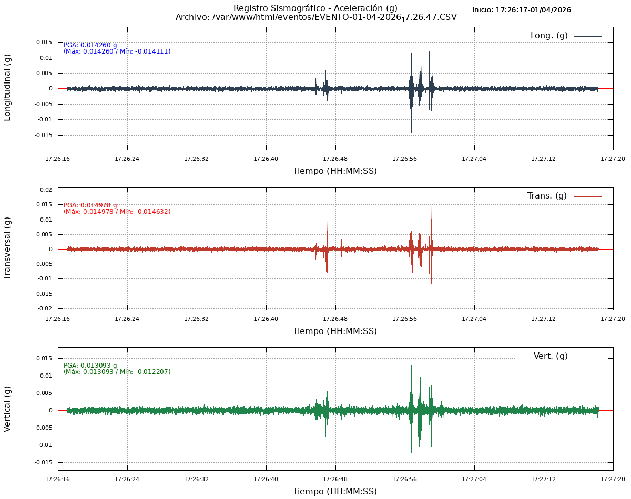Select the 17:26:48 tick under the Transversal plot
631x499 pixels.
[x=335, y=318]
